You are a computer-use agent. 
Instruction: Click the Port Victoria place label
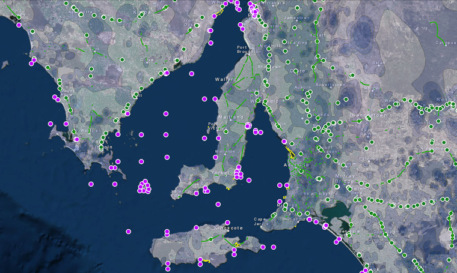pyautogui.click(x=218, y=126)
